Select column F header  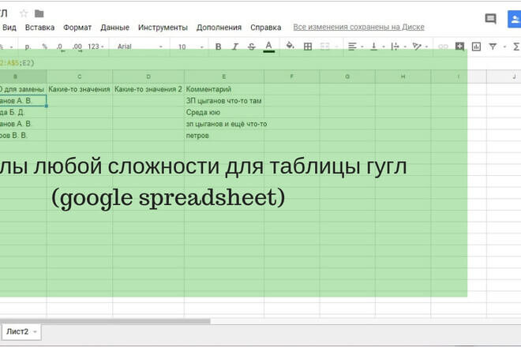tap(292, 76)
